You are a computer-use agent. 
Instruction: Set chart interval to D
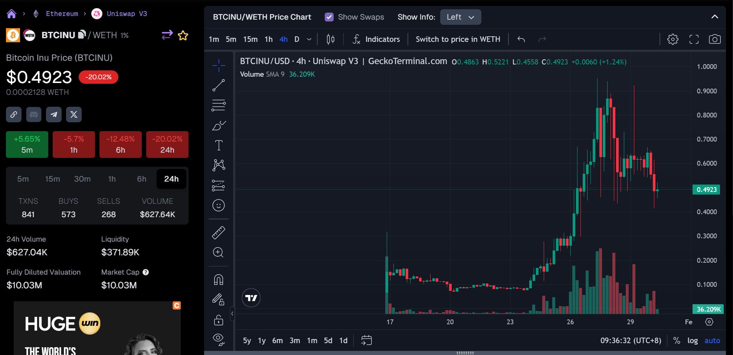tap(297, 39)
